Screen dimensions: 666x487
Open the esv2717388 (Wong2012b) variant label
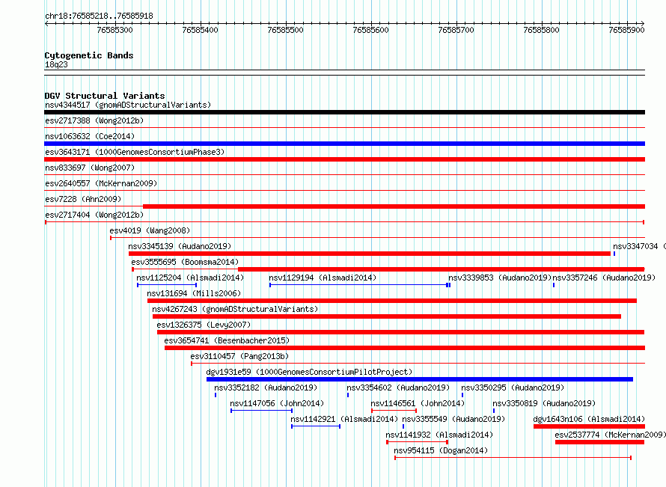94,120
